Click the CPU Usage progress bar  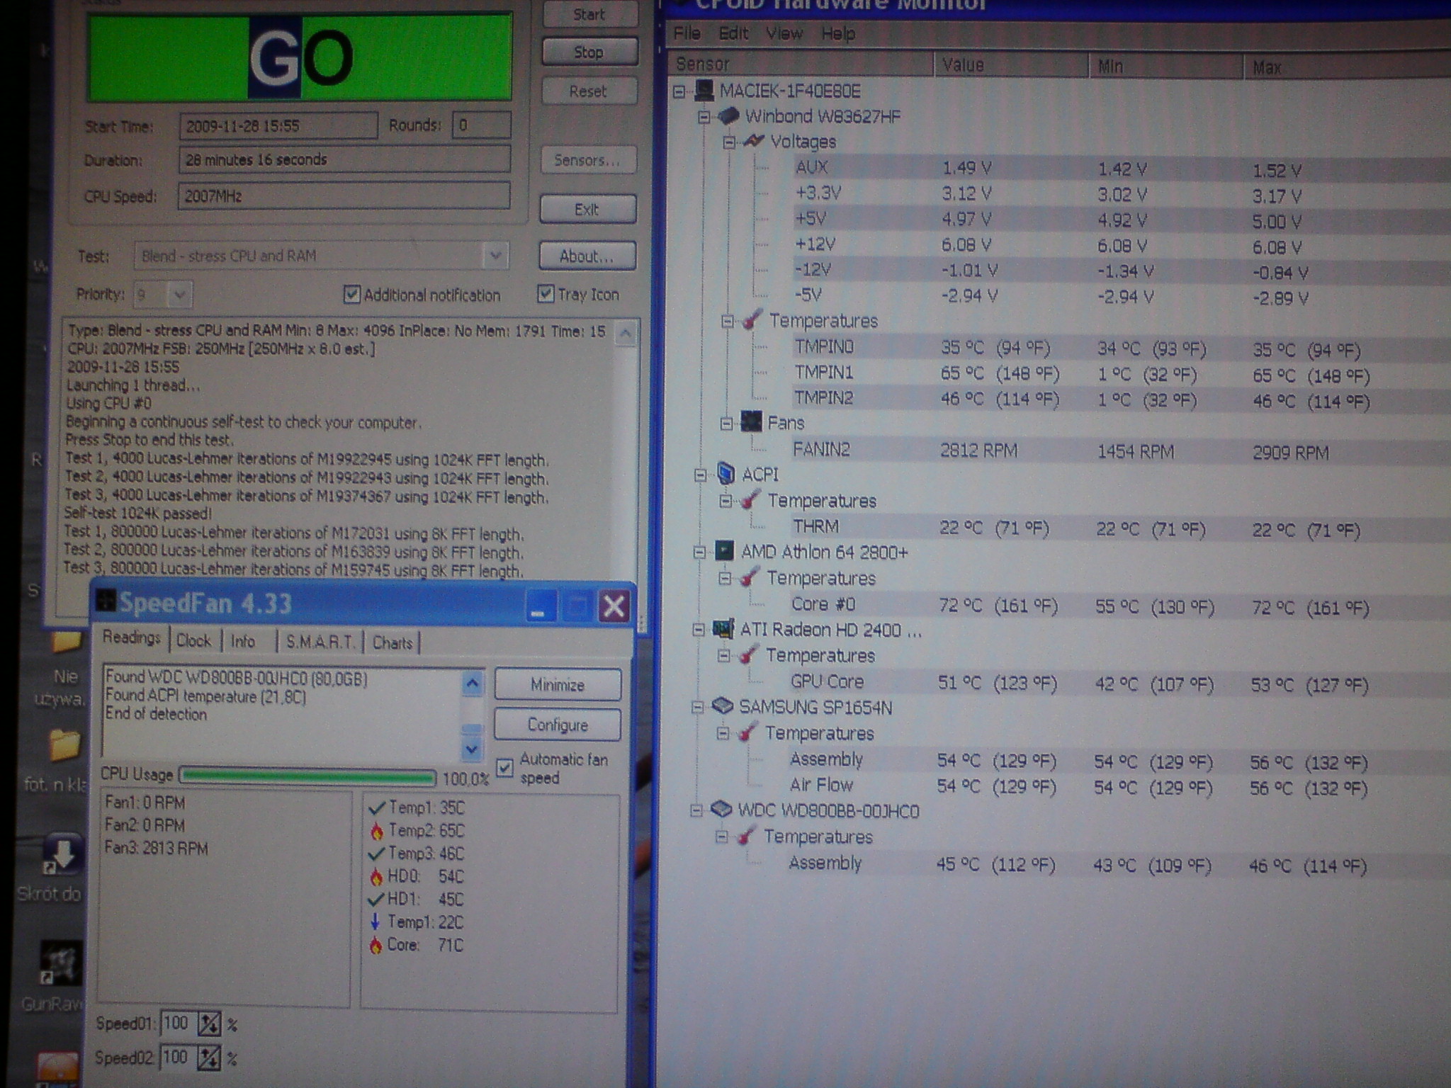click(308, 776)
